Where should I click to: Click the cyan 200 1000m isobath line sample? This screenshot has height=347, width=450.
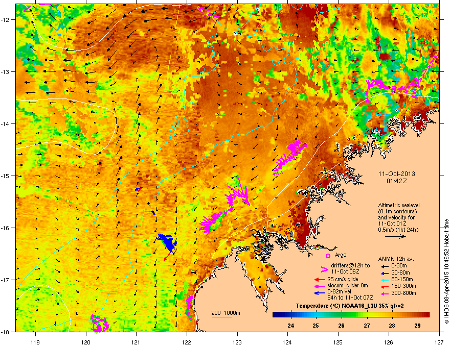click(x=221, y=317)
